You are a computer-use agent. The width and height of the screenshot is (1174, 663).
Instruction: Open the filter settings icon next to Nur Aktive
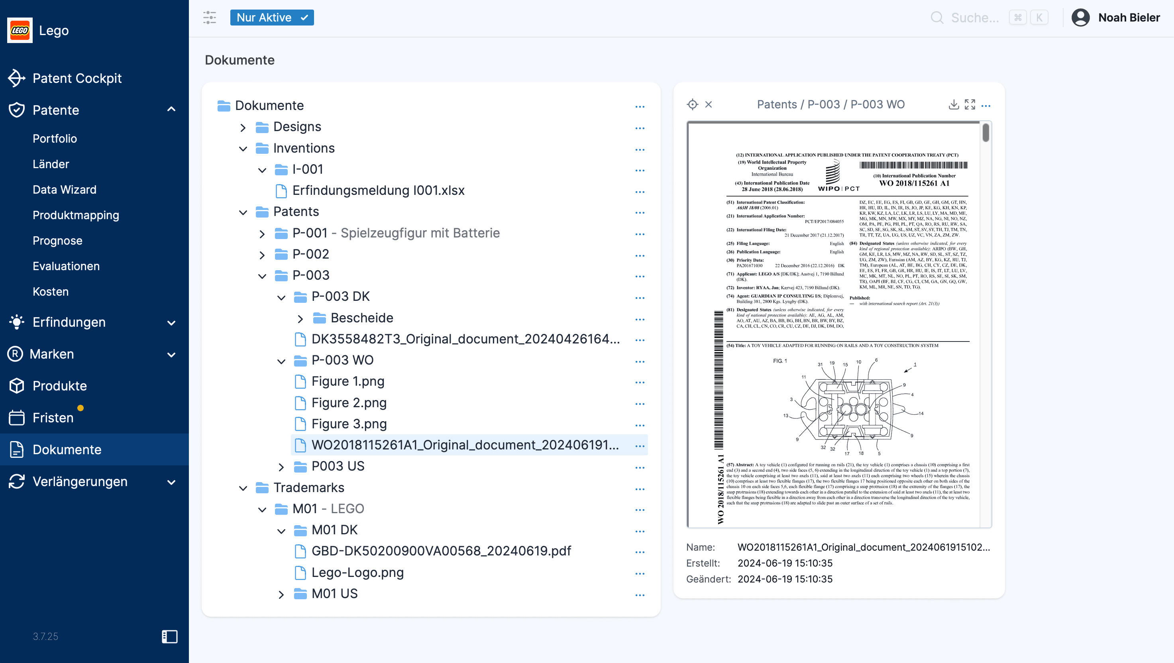pyautogui.click(x=210, y=17)
